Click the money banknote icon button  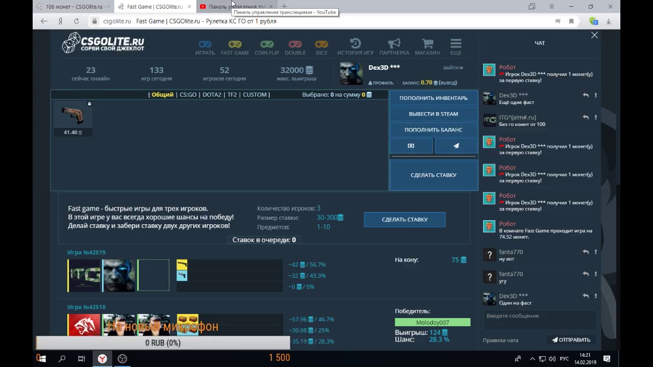tap(411, 146)
